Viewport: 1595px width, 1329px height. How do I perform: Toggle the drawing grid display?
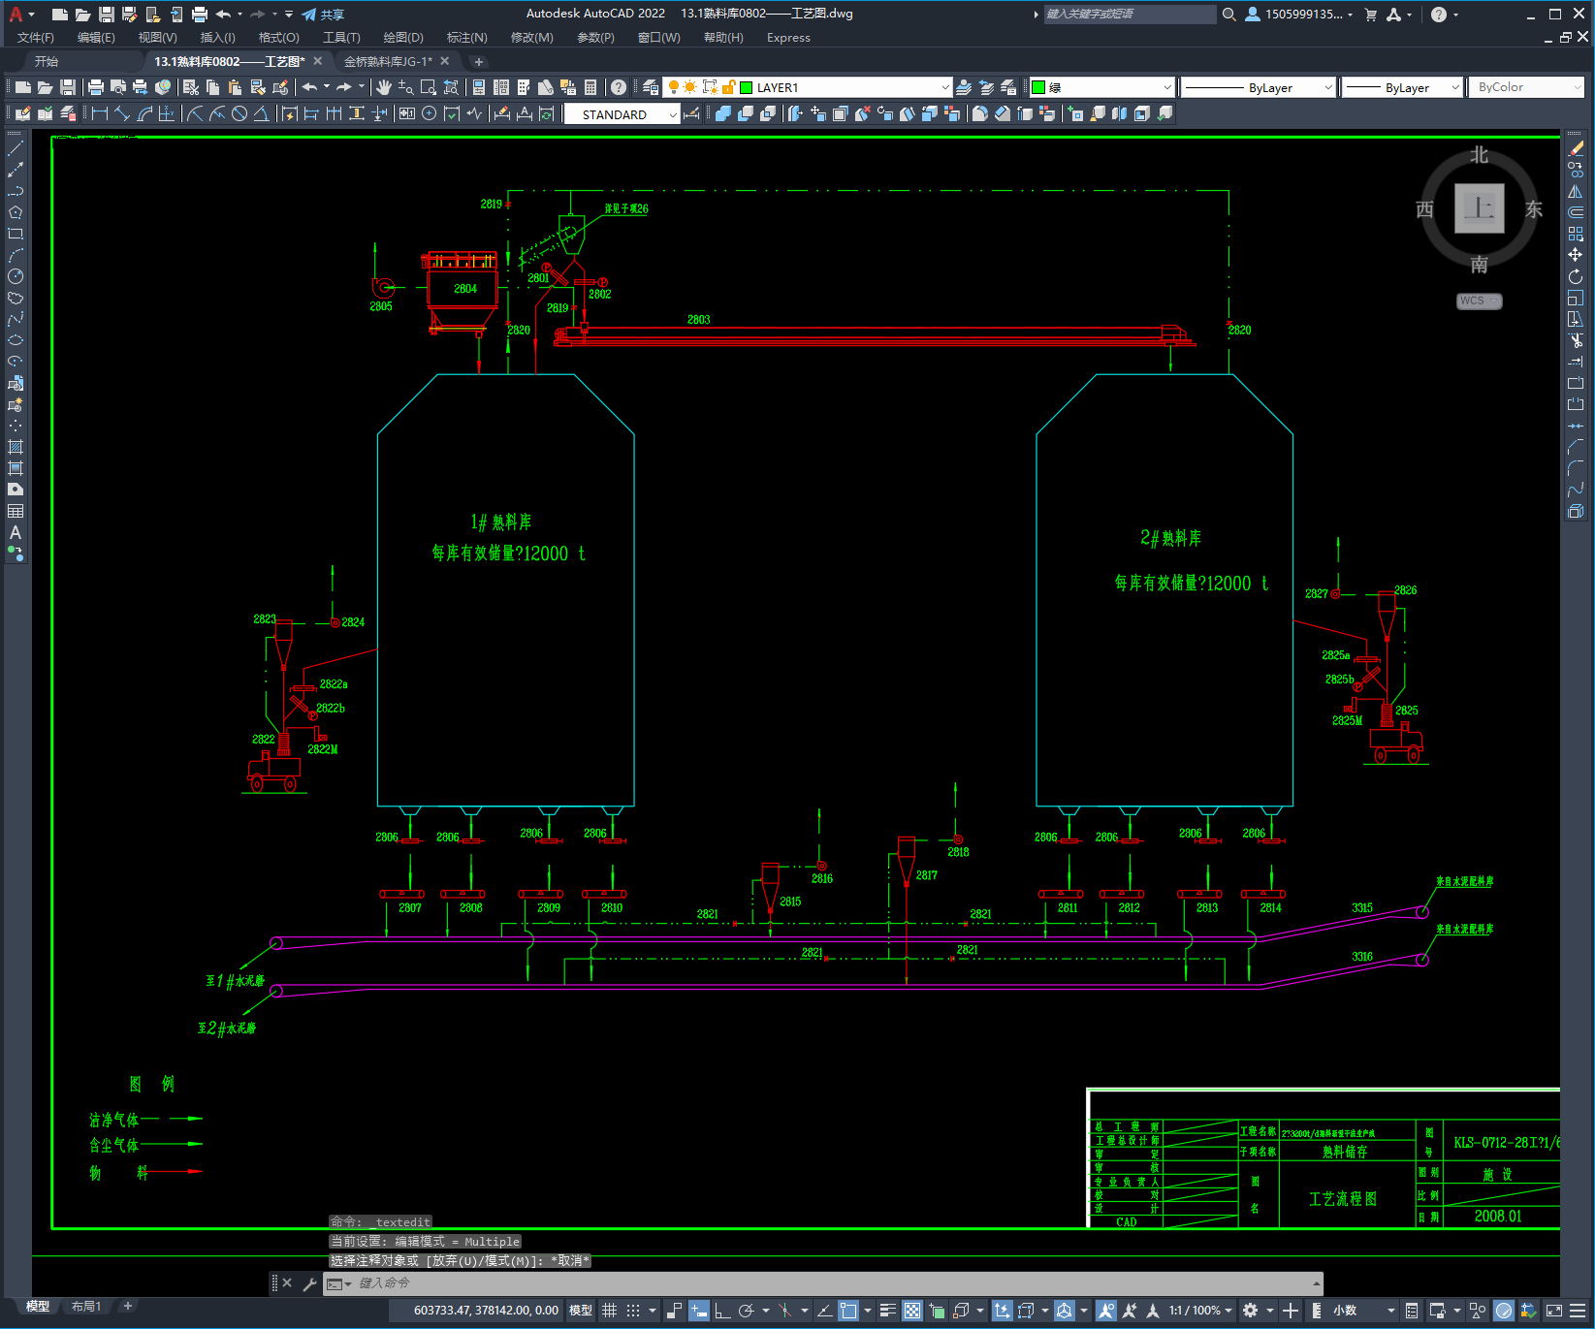pos(609,1311)
